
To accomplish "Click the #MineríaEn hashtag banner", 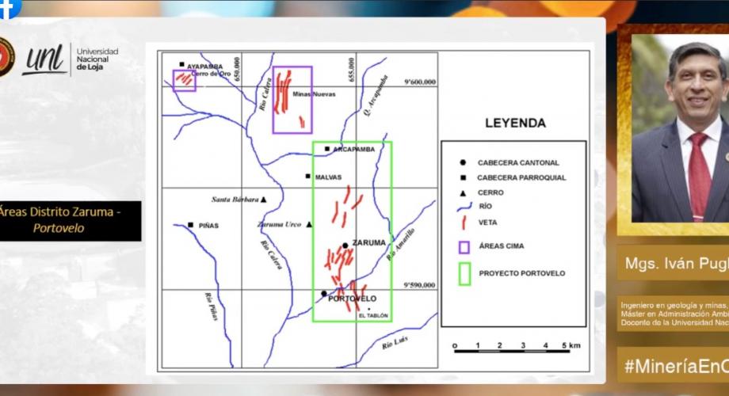I will (x=674, y=366).
